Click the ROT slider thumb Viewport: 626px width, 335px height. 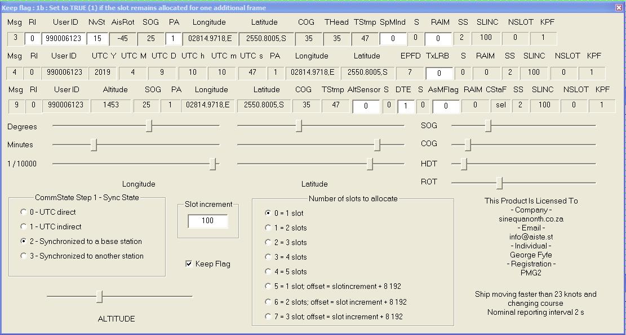[499, 183]
